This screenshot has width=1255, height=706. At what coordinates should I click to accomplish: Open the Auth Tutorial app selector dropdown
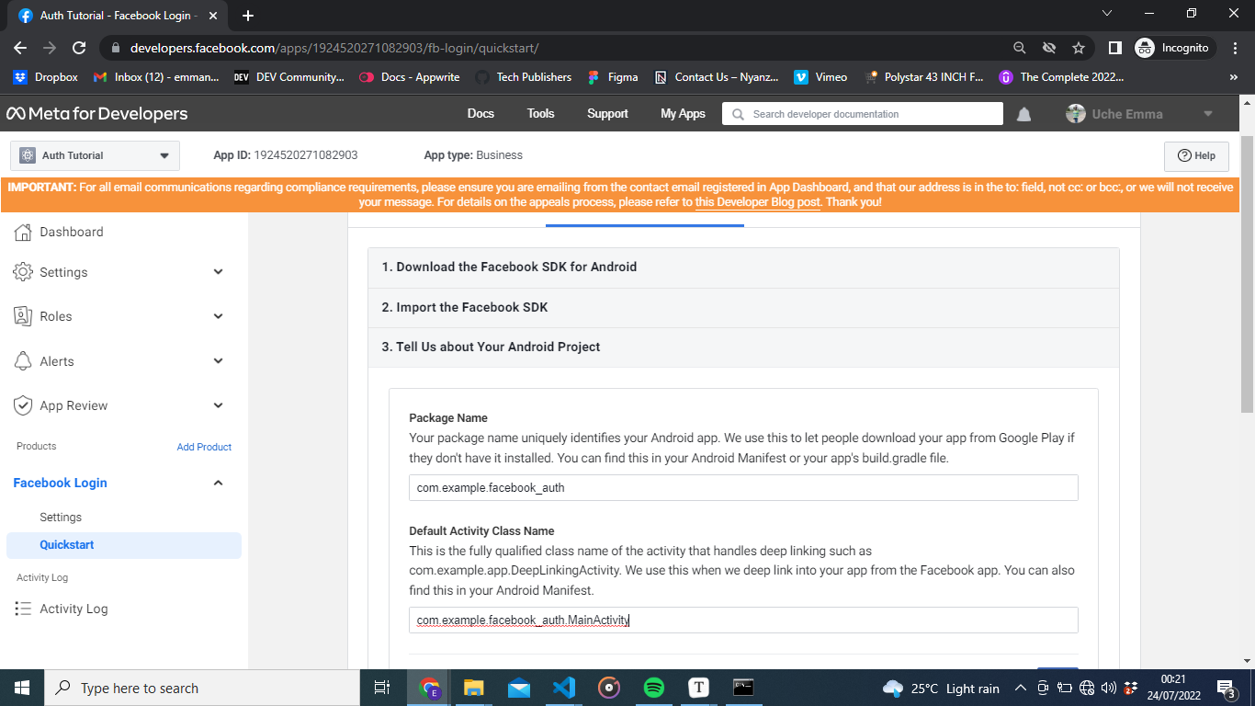96,155
